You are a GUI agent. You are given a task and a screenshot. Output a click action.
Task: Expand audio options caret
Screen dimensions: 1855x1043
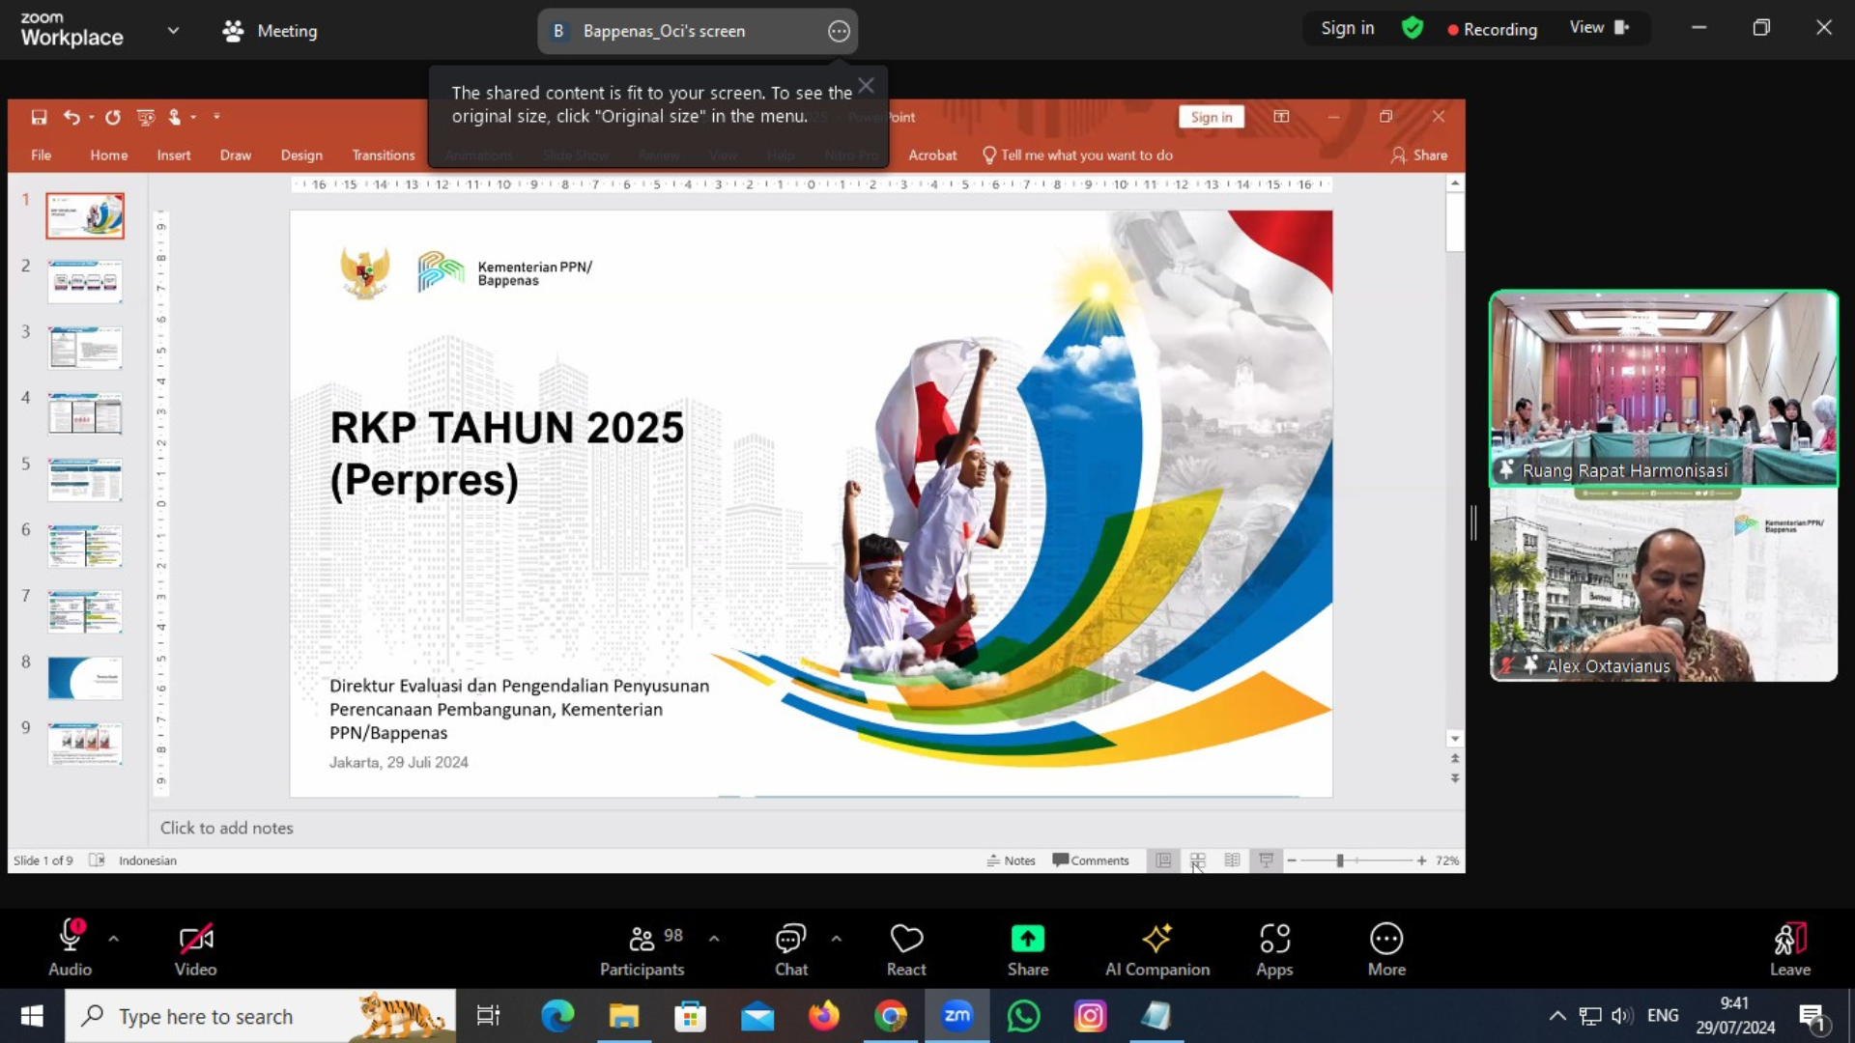pyautogui.click(x=113, y=938)
